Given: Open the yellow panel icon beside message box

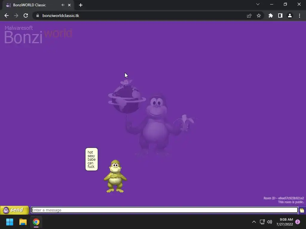Looking at the screenshot, I should (302, 211).
